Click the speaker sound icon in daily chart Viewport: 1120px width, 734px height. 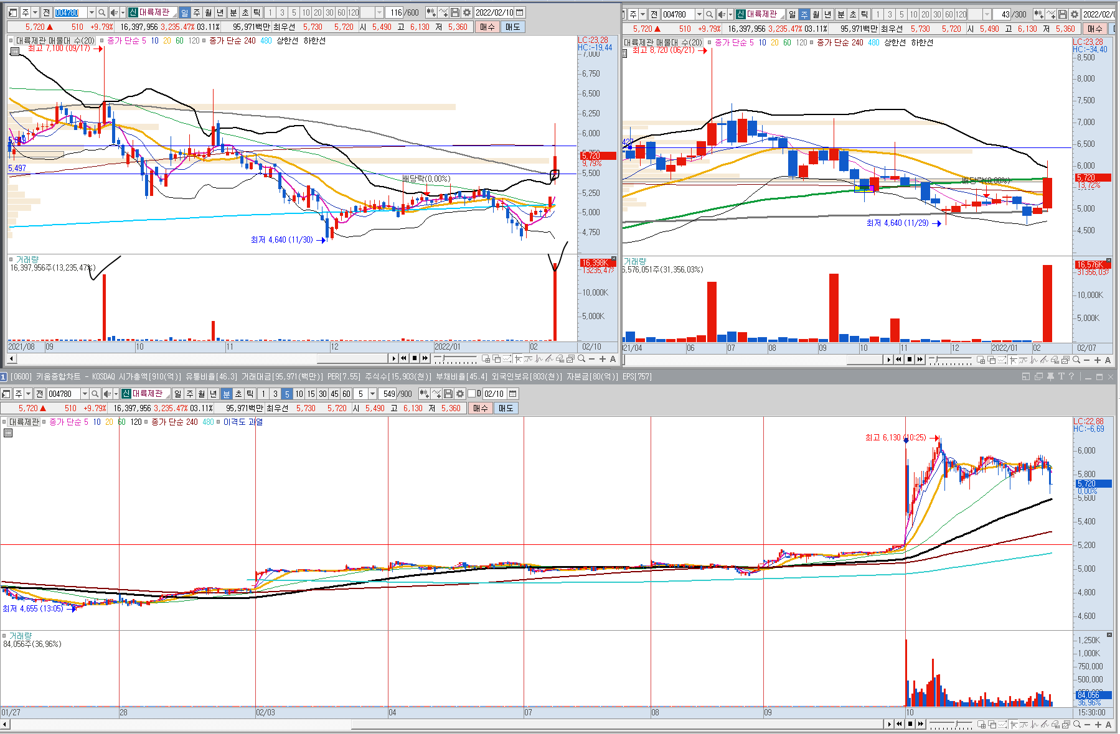[x=113, y=12]
